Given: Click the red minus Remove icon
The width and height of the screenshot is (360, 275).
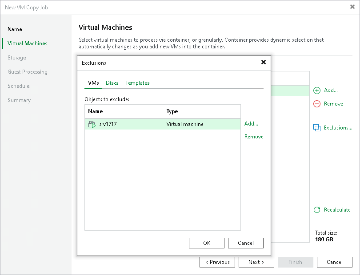Looking at the screenshot, I should [317, 104].
